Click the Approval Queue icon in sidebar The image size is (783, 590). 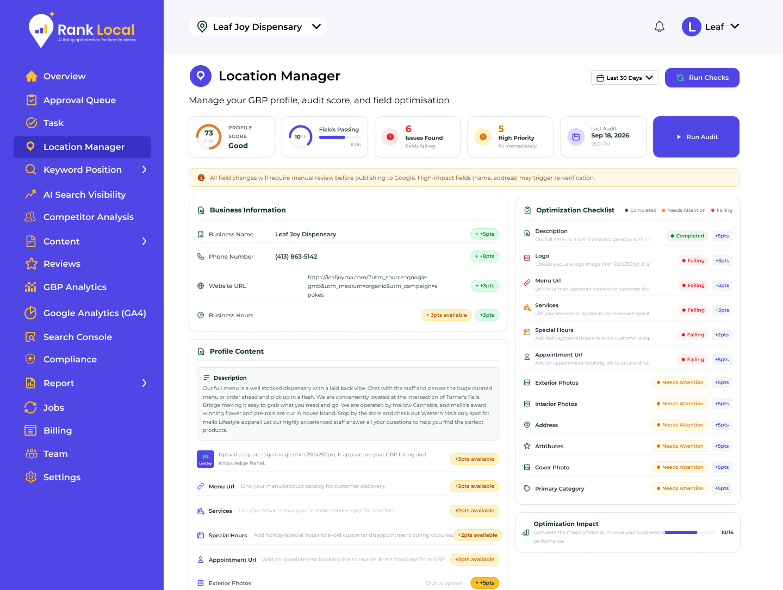(32, 100)
